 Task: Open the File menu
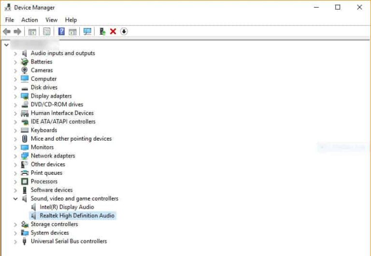(x=10, y=20)
